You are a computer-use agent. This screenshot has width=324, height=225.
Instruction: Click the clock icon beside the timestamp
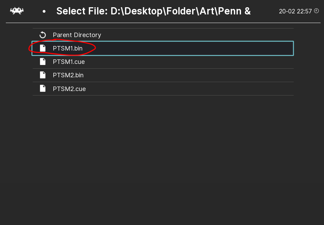[317, 11]
